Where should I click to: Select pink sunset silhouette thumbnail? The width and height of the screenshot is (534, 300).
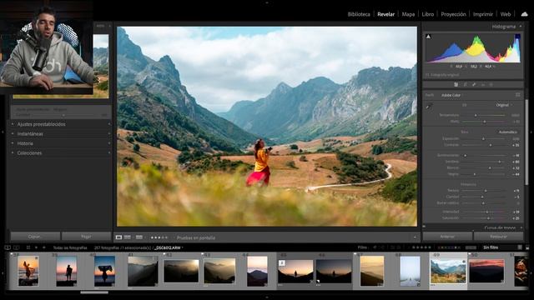tap(67, 271)
